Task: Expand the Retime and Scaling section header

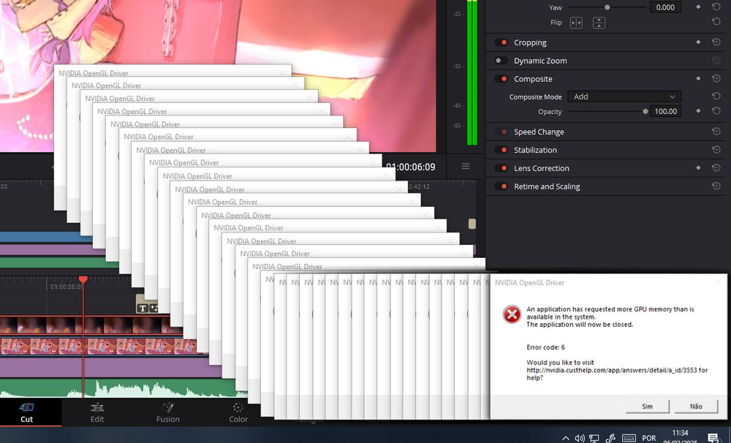Action: 547,186
